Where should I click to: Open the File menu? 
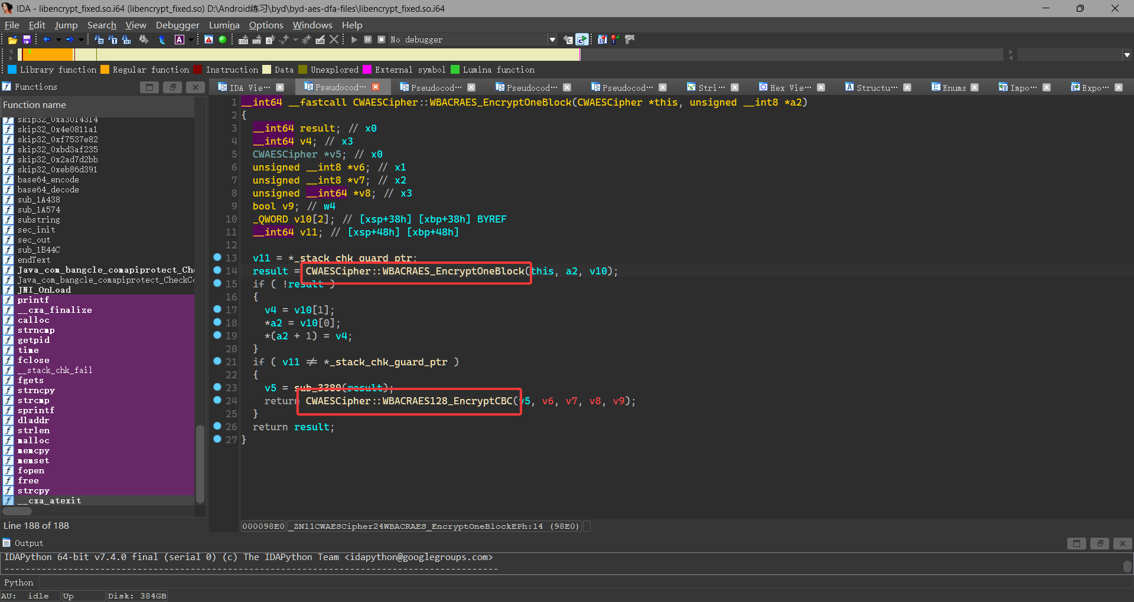12,25
